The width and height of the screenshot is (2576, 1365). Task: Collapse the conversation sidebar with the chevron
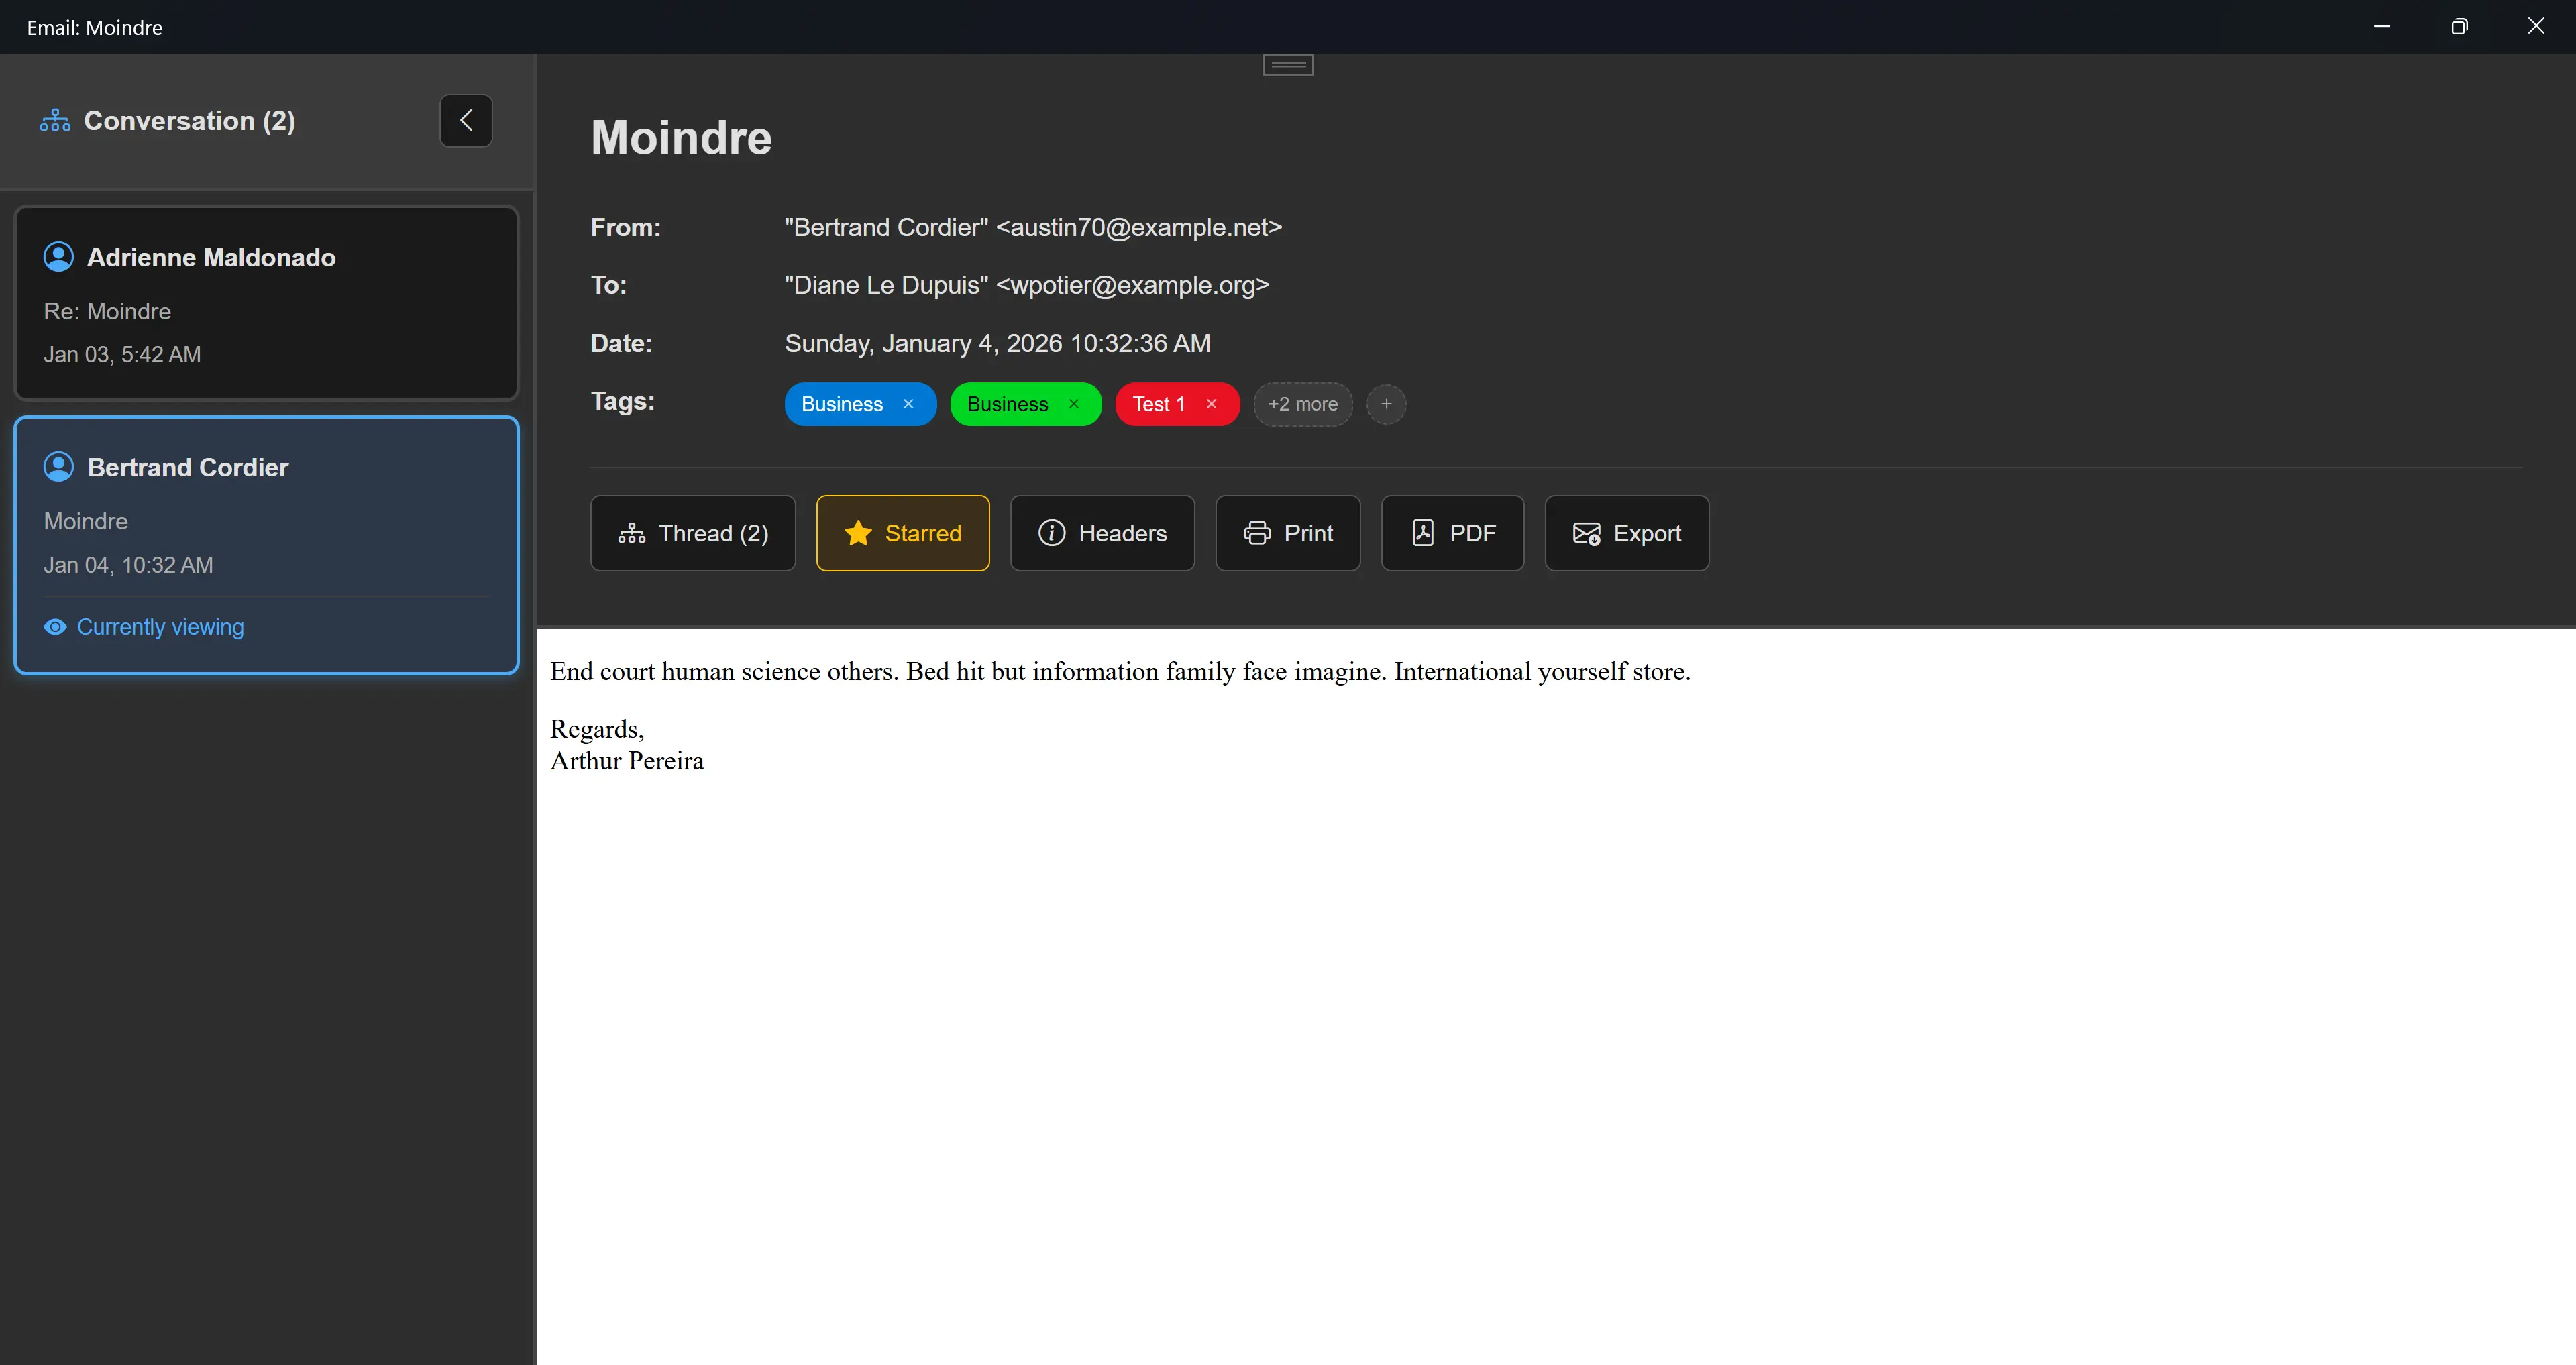tap(465, 120)
